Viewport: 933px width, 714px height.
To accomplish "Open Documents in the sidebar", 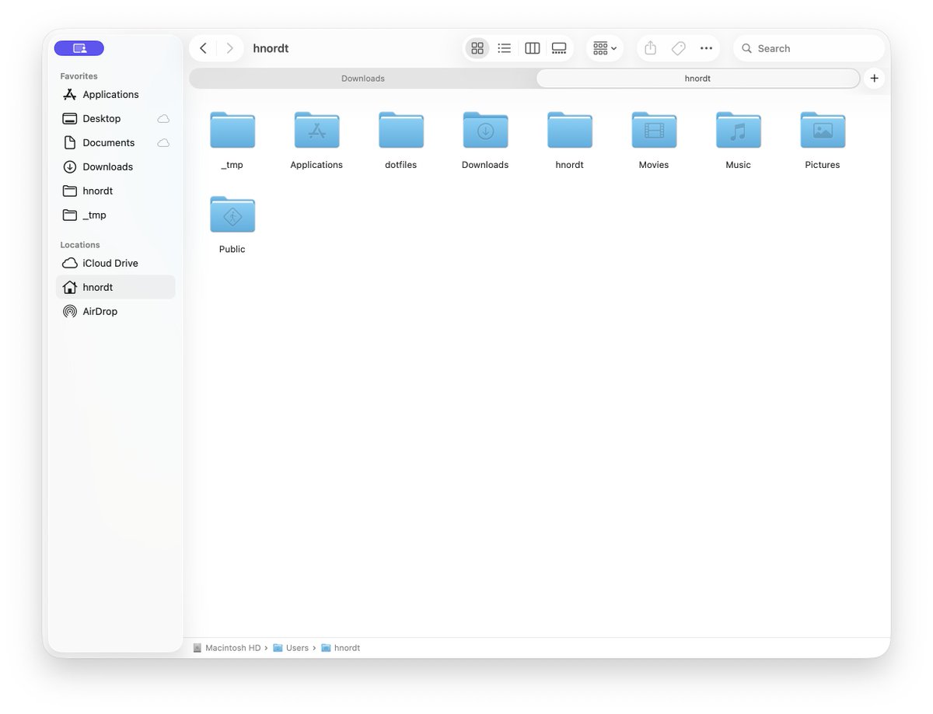I will pyautogui.click(x=115, y=142).
